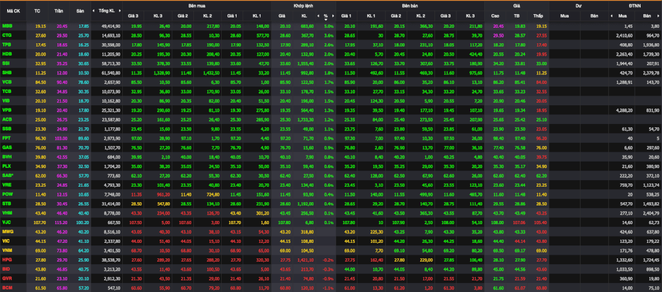Click SHB total volume 61,540,80
This screenshot has width=662, height=292.
(x=111, y=72)
